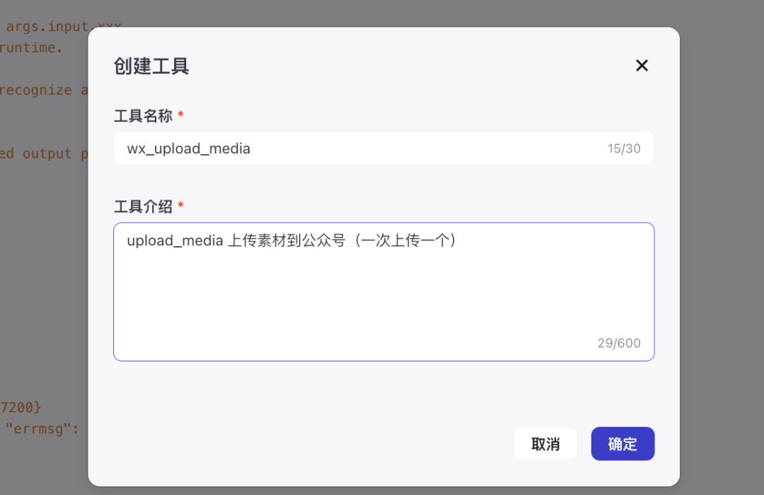Screen dimensions: 764x495
Task: Click the args.input code text behind dialog
Action: click(62, 25)
